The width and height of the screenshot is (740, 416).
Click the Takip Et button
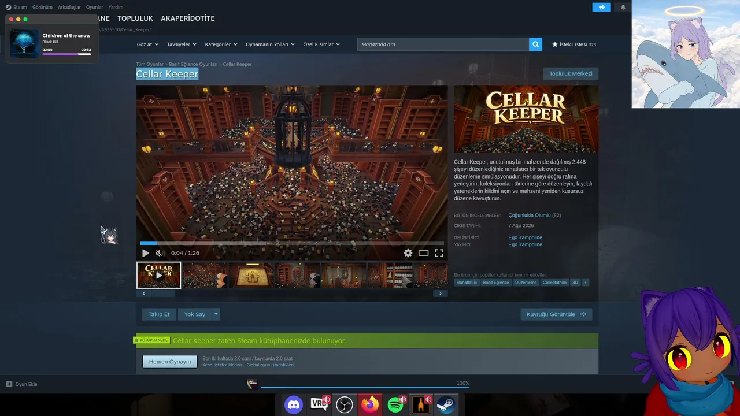tap(159, 314)
